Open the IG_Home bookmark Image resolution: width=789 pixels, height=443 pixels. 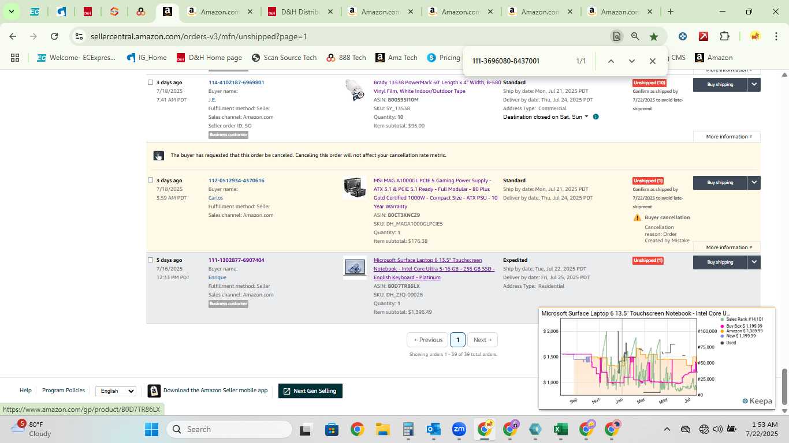click(146, 58)
